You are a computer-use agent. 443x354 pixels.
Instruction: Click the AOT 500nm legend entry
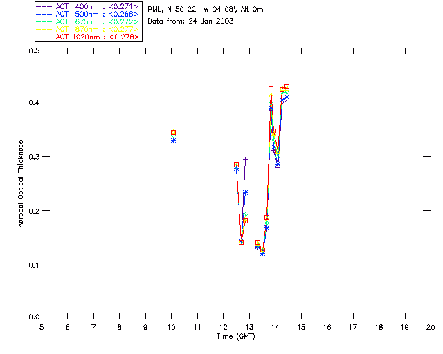[87, 14]
